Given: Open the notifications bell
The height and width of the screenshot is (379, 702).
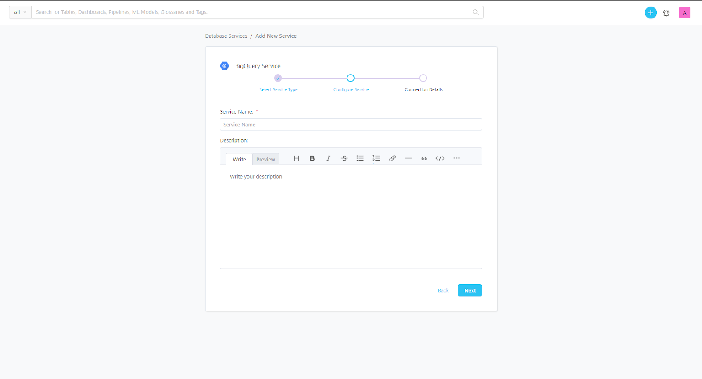Looking at the screenshot, I should click(666, 13).
